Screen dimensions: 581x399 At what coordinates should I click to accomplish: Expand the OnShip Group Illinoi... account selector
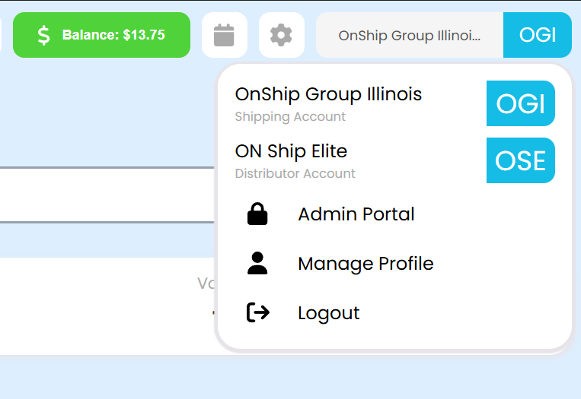point(410,35)
